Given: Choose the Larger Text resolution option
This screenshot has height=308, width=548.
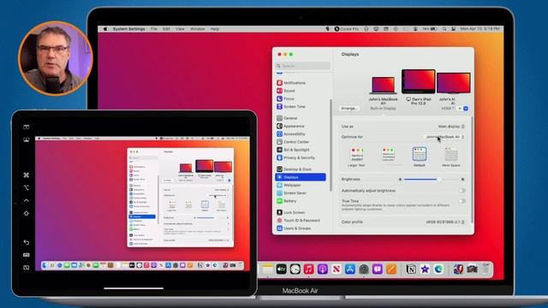Looking at the screenshot, I should (x=356, y=157).
